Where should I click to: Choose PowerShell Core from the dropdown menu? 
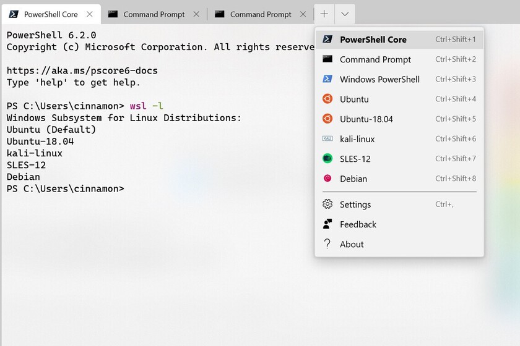[x=399, y=40]
